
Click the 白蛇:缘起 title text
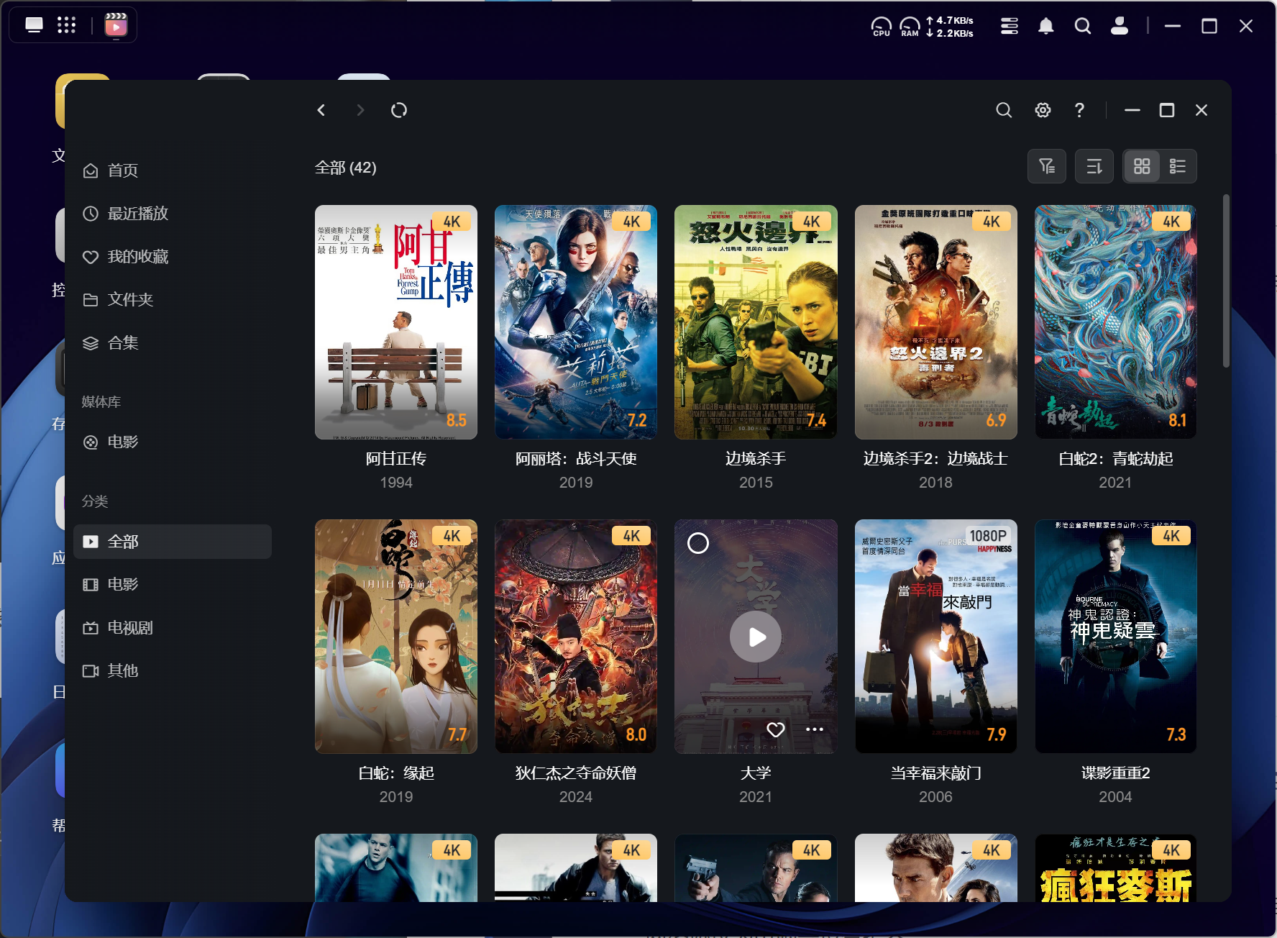(x=396, y=773)
